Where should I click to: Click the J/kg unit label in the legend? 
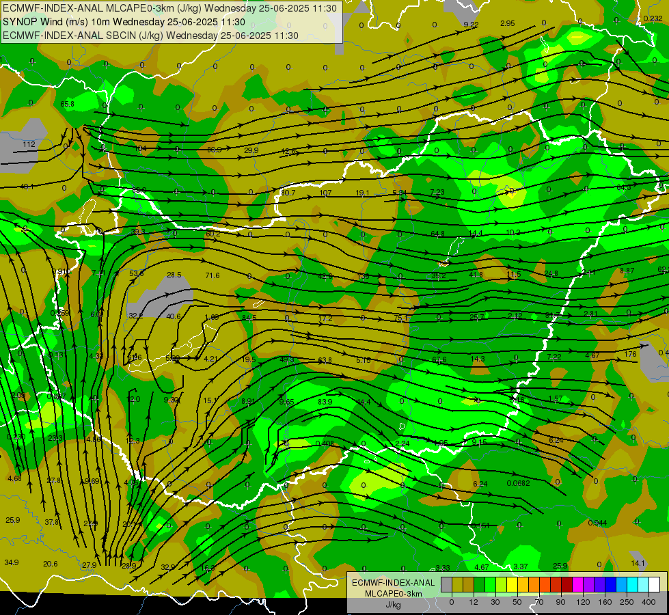click(x=394, y=605)
